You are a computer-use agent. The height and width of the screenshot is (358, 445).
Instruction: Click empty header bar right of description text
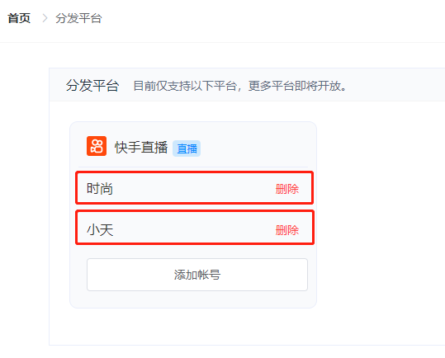[396, 85]
